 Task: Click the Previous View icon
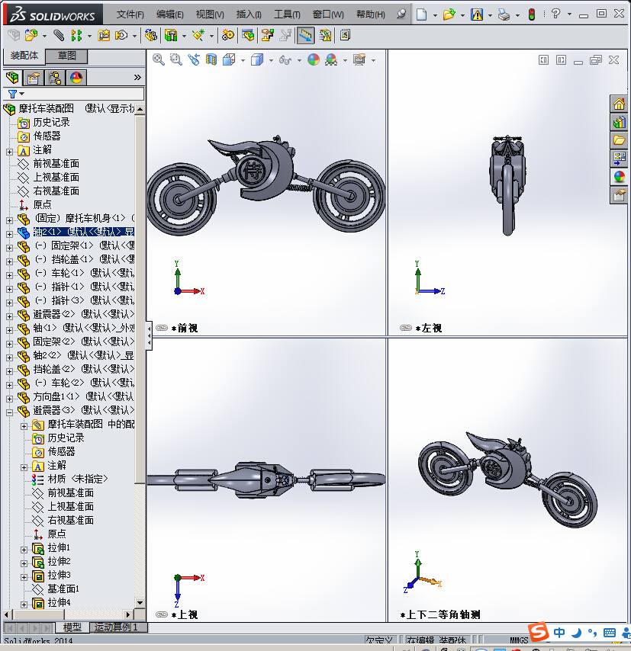(194, 59)
